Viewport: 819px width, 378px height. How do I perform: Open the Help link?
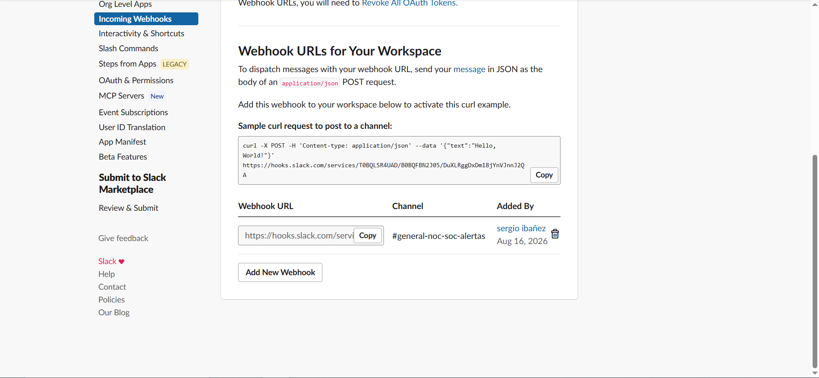coord(107,274)
